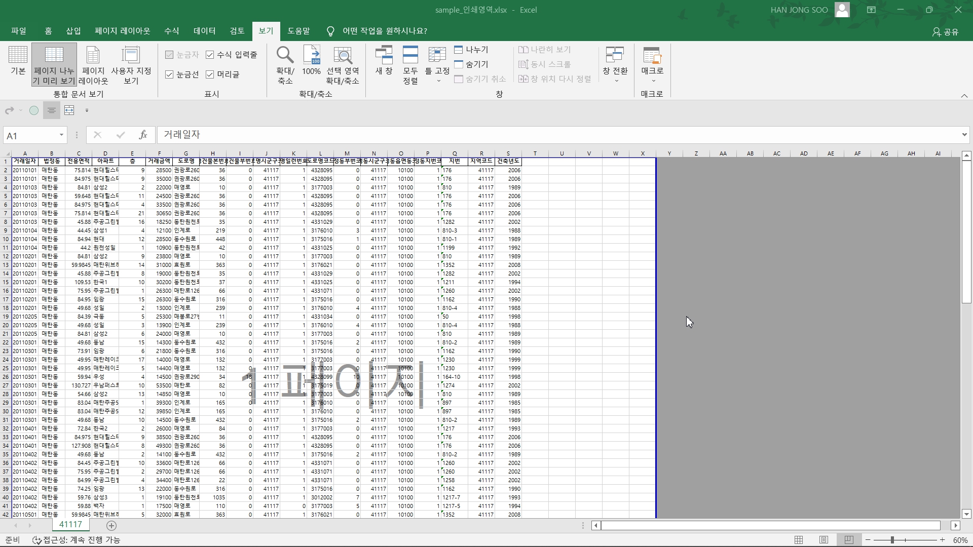Viewport: 973px width, 547px height.
Task: Open the Name Box dropdown arrow
Action: pos(61,135)
